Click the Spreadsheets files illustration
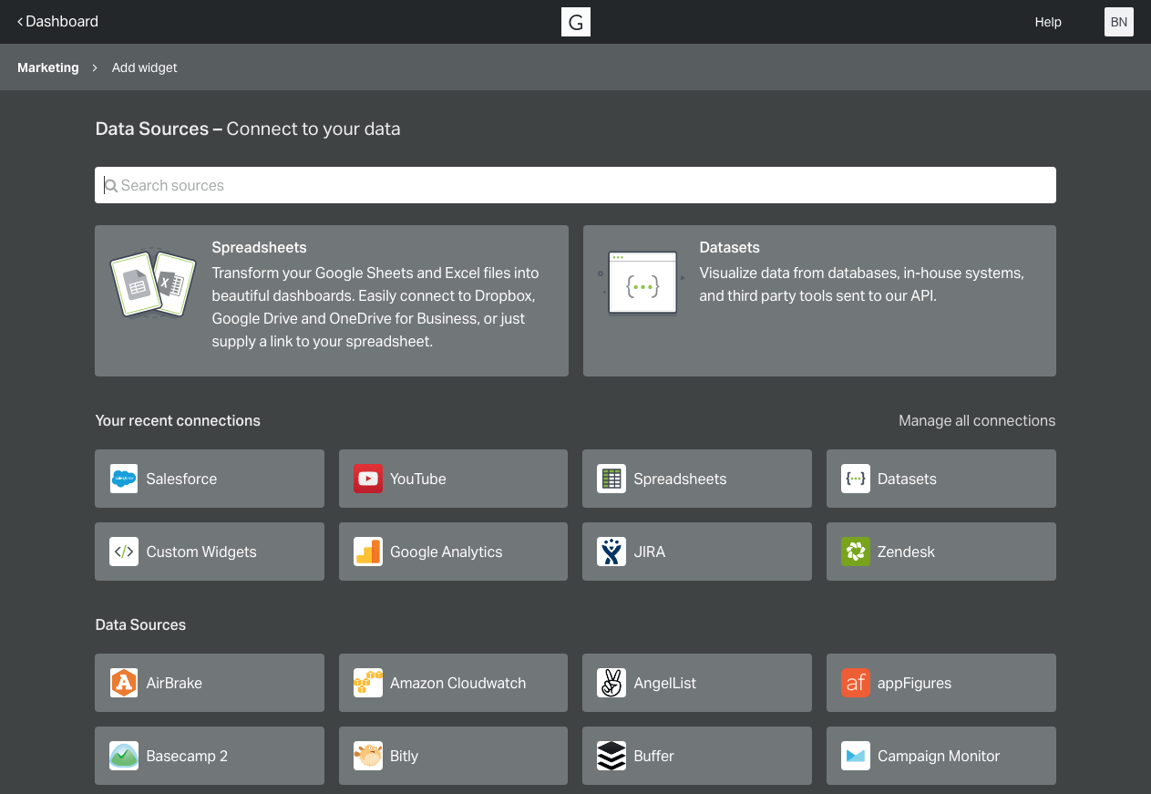 tap(153, 284)
